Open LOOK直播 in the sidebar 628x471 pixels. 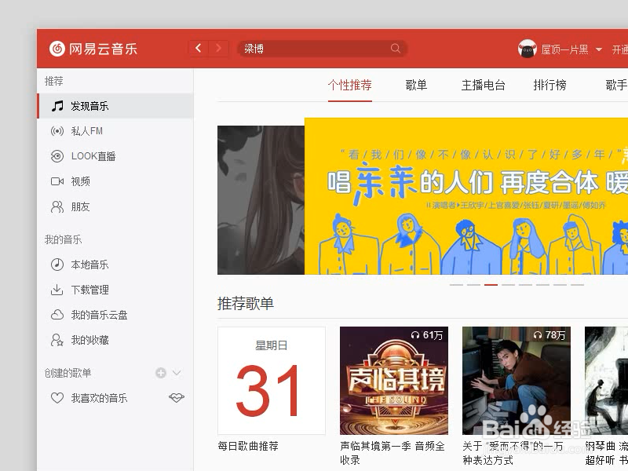click(115, 156)
